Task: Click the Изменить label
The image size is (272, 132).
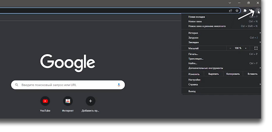Action: click(194, 74)
